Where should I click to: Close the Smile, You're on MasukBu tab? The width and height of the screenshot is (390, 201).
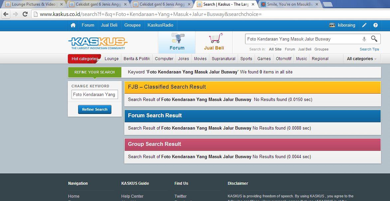(317, 4)
